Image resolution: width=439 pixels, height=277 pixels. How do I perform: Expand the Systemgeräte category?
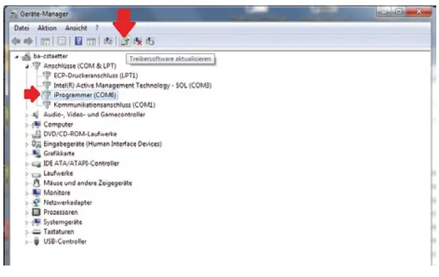coord(27,222)
